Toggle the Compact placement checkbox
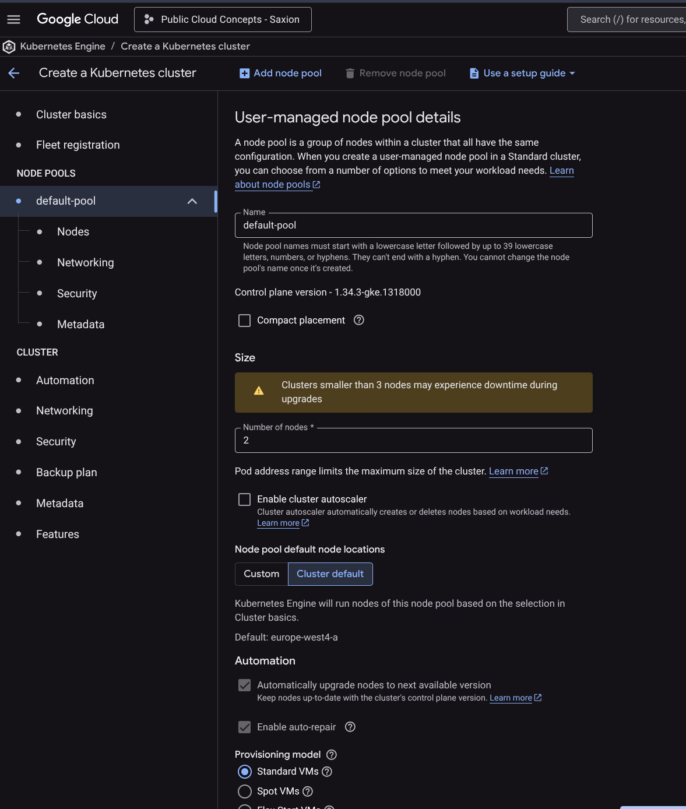Image resolution: width=686 pixels, height=809 pixels. tap(244, 320)
